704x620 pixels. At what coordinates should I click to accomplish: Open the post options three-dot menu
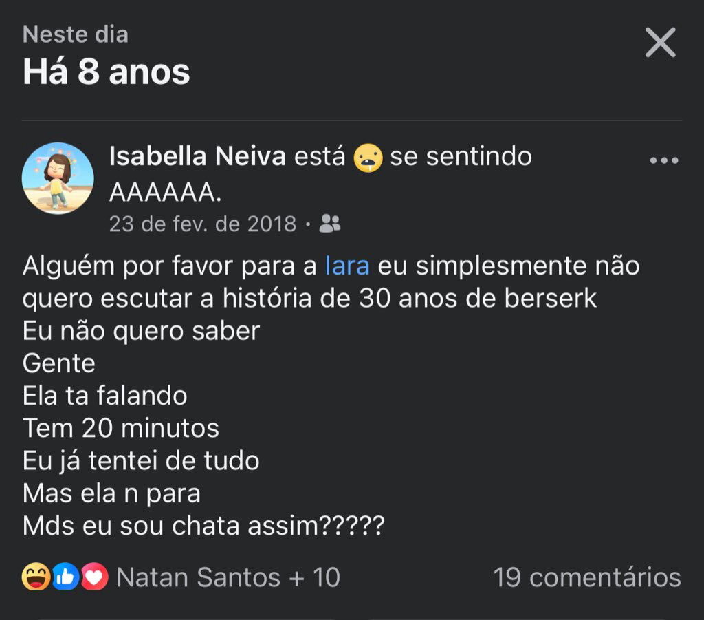(x=663, y=161)
